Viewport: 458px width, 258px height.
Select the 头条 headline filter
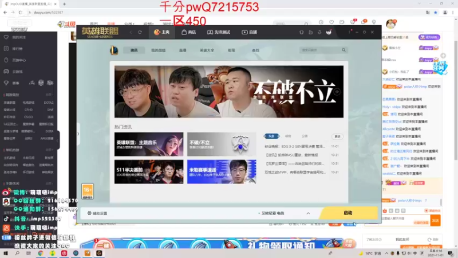[x=271, y=136]
